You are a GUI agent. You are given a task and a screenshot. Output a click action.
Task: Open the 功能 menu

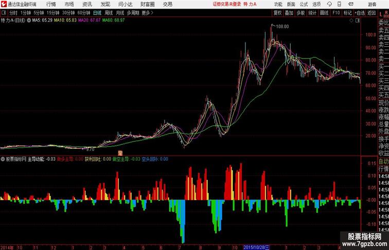[x=278, y=4]
